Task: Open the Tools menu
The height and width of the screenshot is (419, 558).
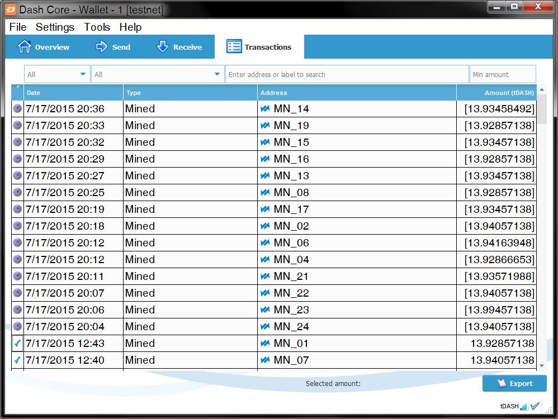Action: click(97, 27)
